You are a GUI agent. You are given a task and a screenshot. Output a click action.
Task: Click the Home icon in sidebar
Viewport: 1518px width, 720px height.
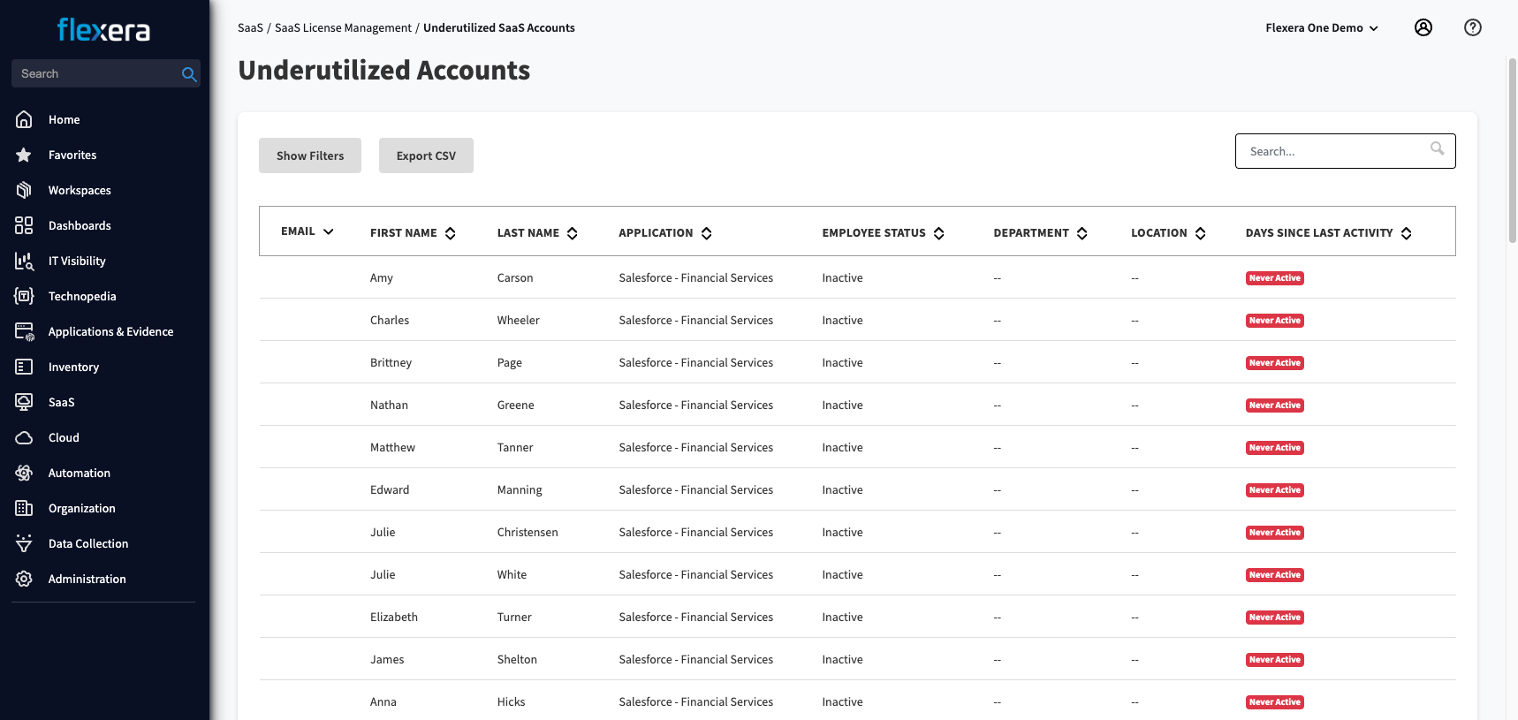coord(24,119)
